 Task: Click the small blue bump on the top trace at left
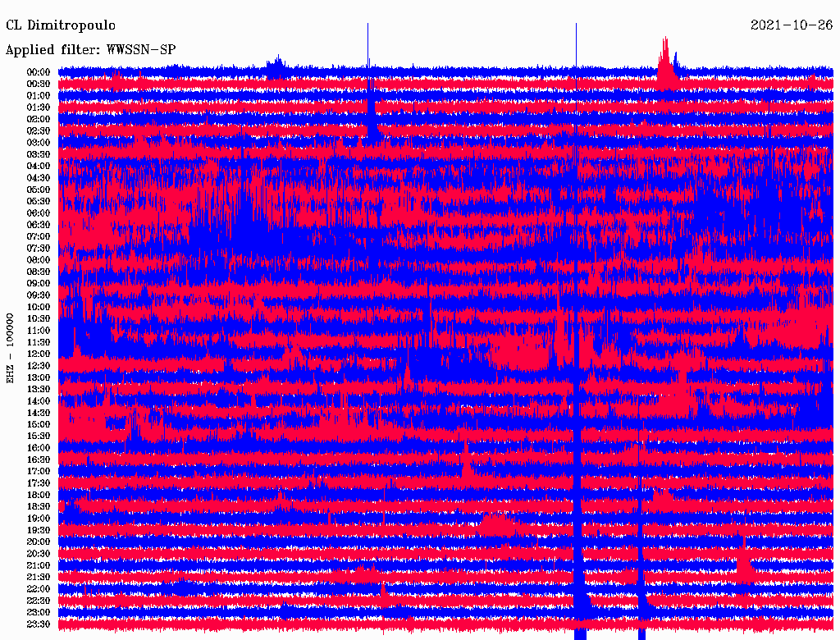277,63
